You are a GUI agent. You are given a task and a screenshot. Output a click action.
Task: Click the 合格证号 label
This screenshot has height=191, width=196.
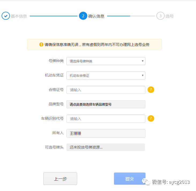tap(56, 90)
